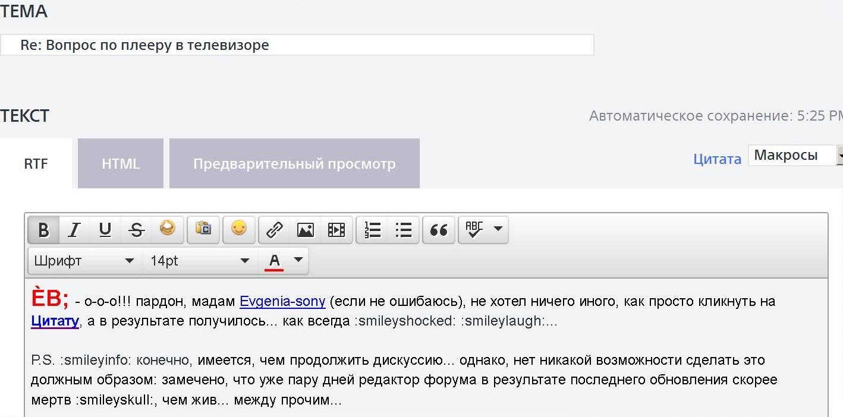Expand the spell check options arrow
843x417 pixels.
498,229
